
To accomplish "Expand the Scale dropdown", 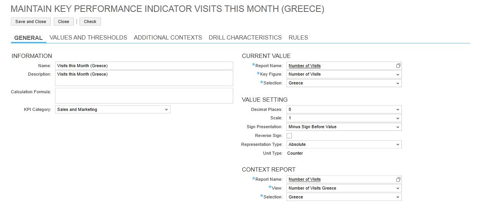I will (398, 118).
